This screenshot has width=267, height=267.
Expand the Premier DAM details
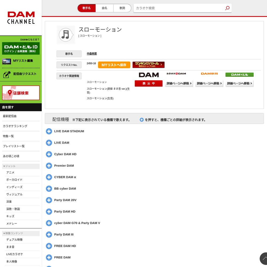49,166
